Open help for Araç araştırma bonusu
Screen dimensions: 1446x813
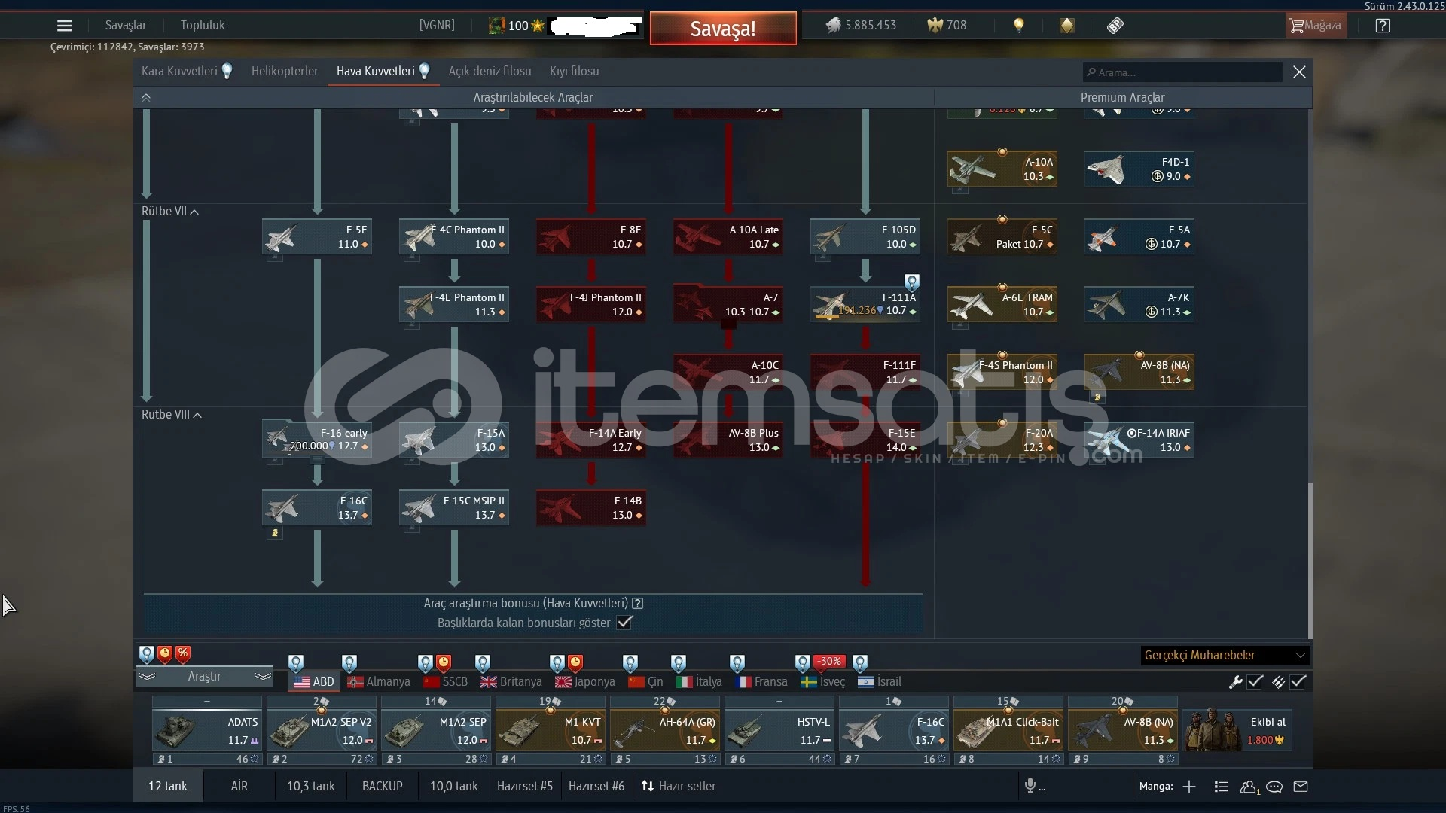coord(638,603)
